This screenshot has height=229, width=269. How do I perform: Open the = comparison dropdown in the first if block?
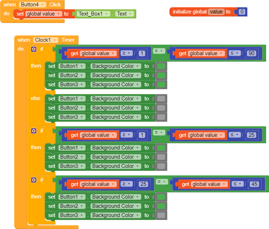tap(159, 51)
